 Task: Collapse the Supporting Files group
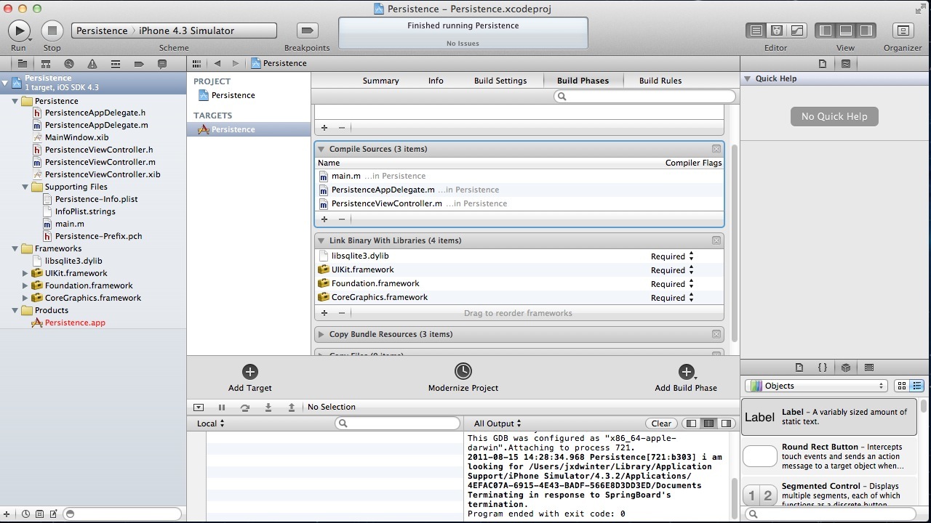25,187
